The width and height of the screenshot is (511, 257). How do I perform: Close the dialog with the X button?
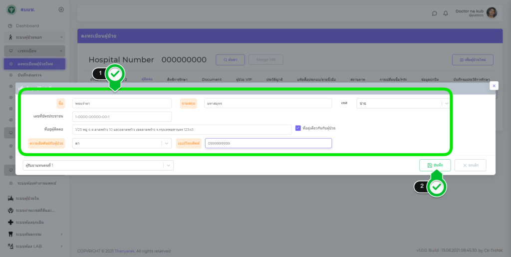(x=494, y=86)
